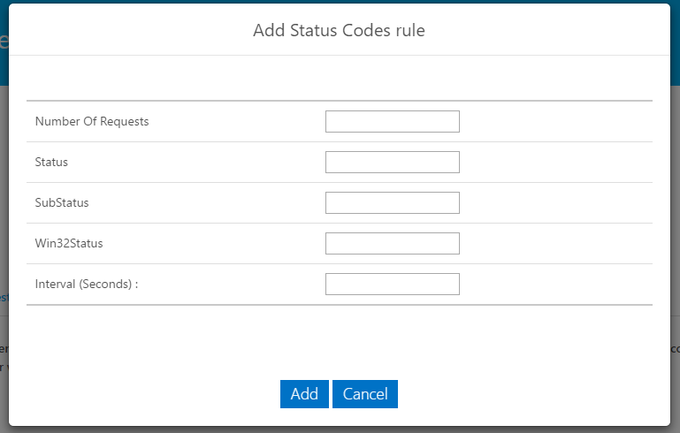
Task: Click the Status label text
Action: pyautogui.click(x=51, y=163)
